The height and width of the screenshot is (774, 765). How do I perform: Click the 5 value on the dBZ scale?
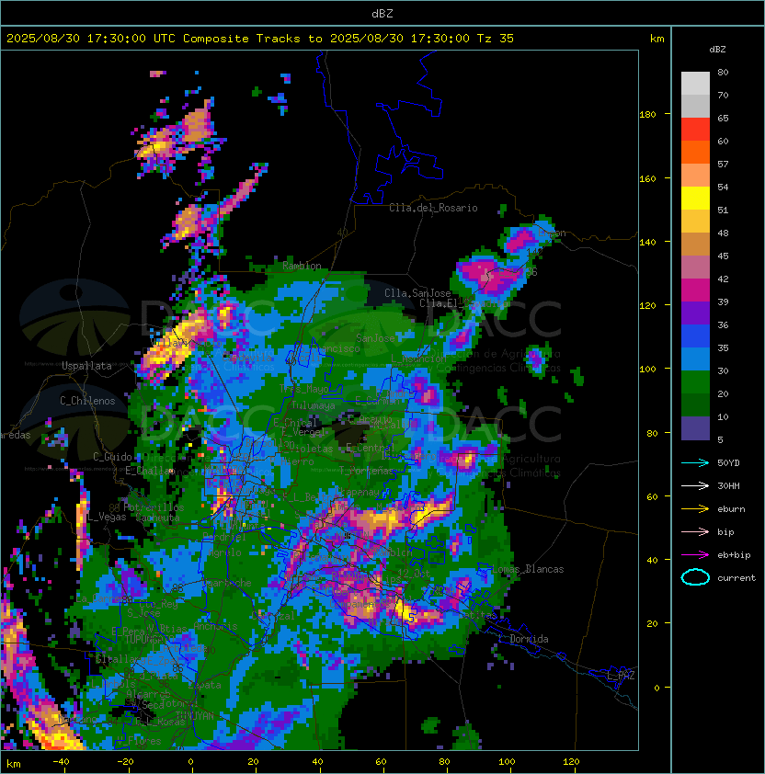coord(721,439)
